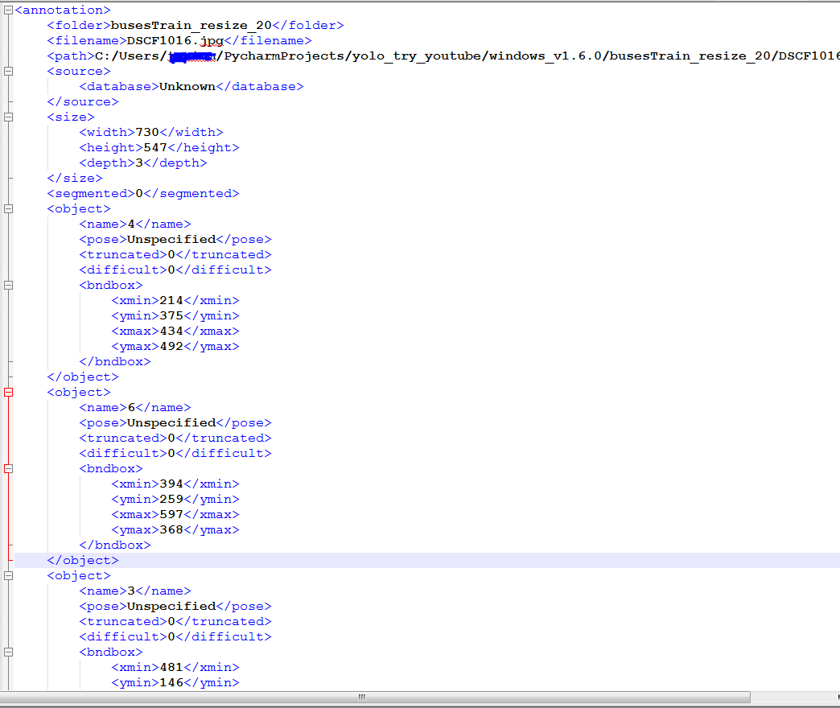Click the depth 3 line
This screenshot has height=708, width=840.
pos(143,163)
